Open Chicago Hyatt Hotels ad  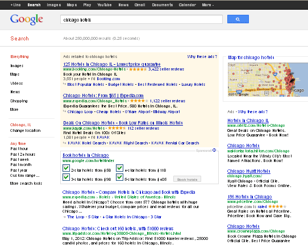pyautogui.click(x=248, y=171)
